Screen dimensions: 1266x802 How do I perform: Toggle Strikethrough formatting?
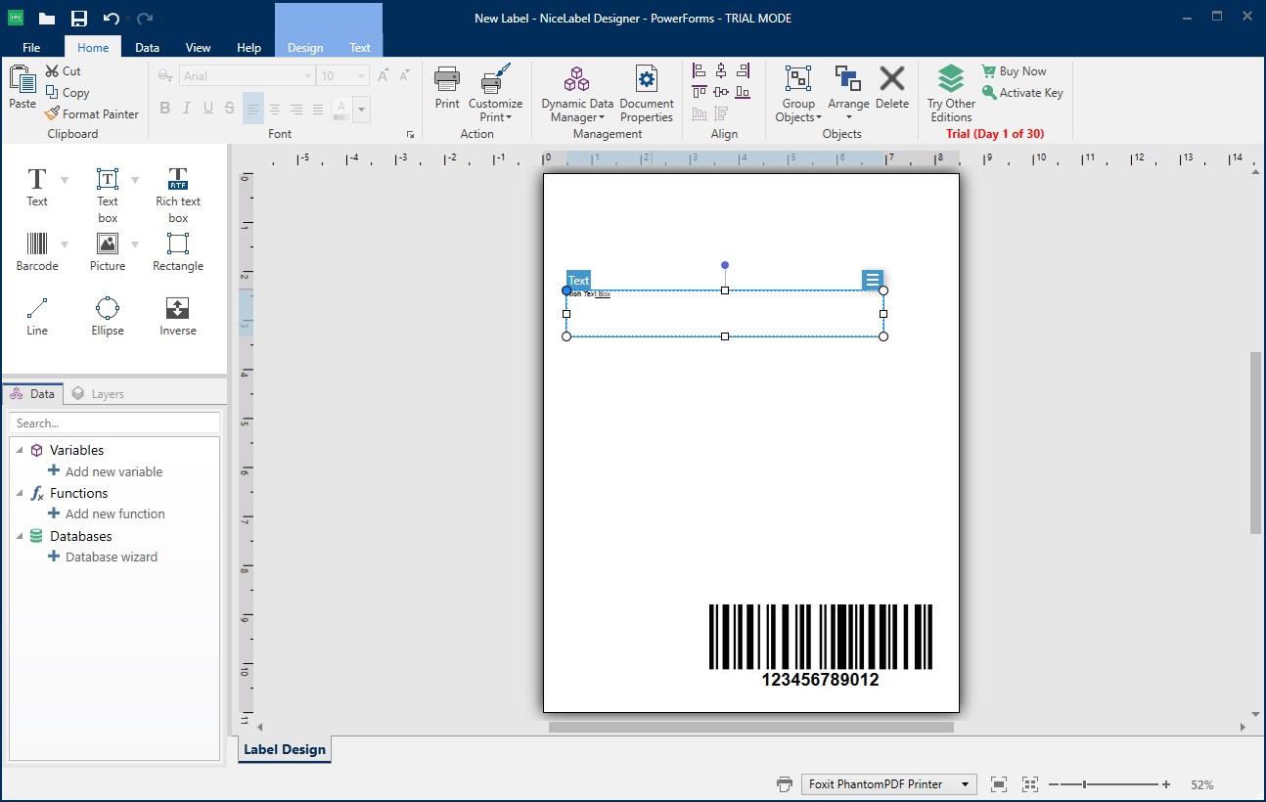click(x=229, y=109)
